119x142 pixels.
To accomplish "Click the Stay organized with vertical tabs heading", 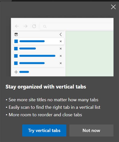I will point(46,87).
